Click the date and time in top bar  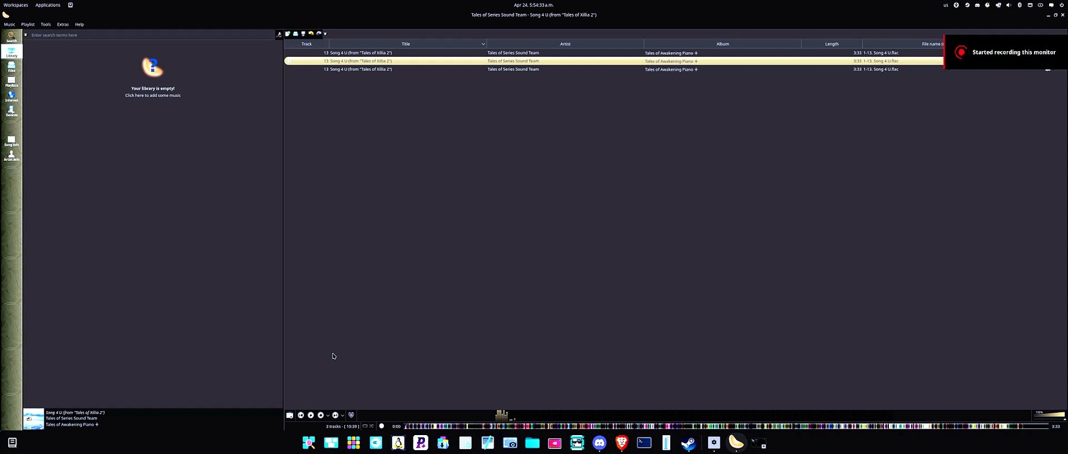(533, 5)
